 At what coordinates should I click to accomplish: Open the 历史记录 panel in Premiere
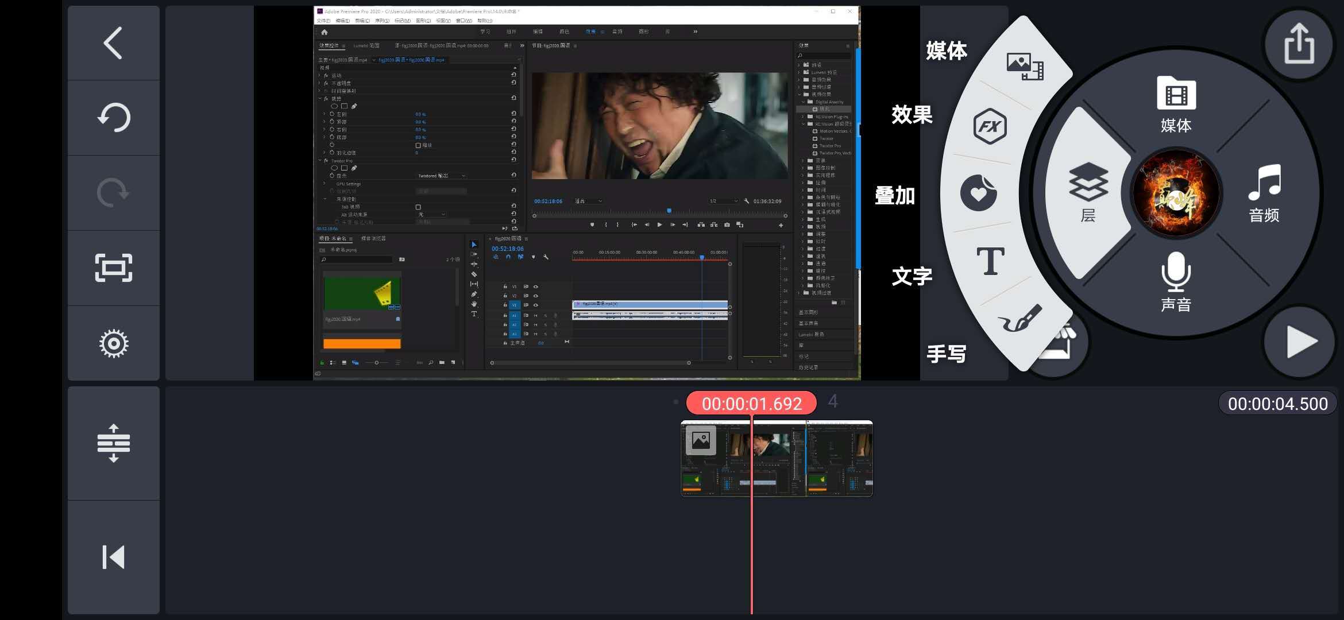click(x=808, y=367)
